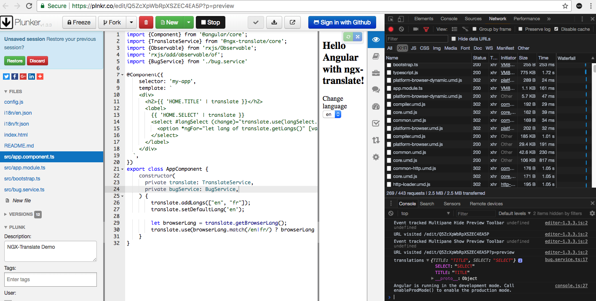
Task: Select the eye live-preview sidebar icon
Action: point(376,40)
